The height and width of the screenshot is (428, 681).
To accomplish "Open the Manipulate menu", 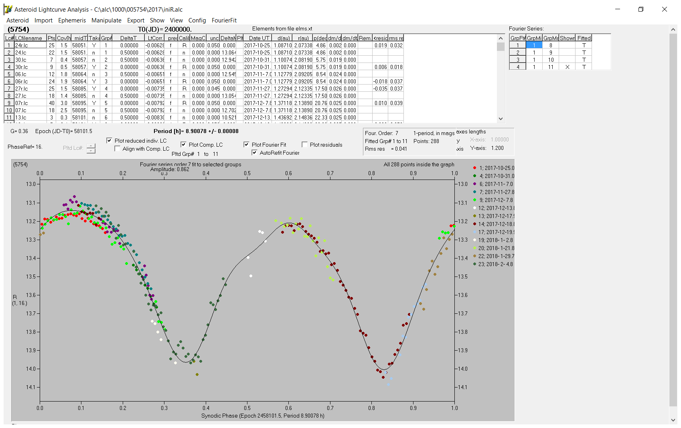I will [x=106, y=20].
